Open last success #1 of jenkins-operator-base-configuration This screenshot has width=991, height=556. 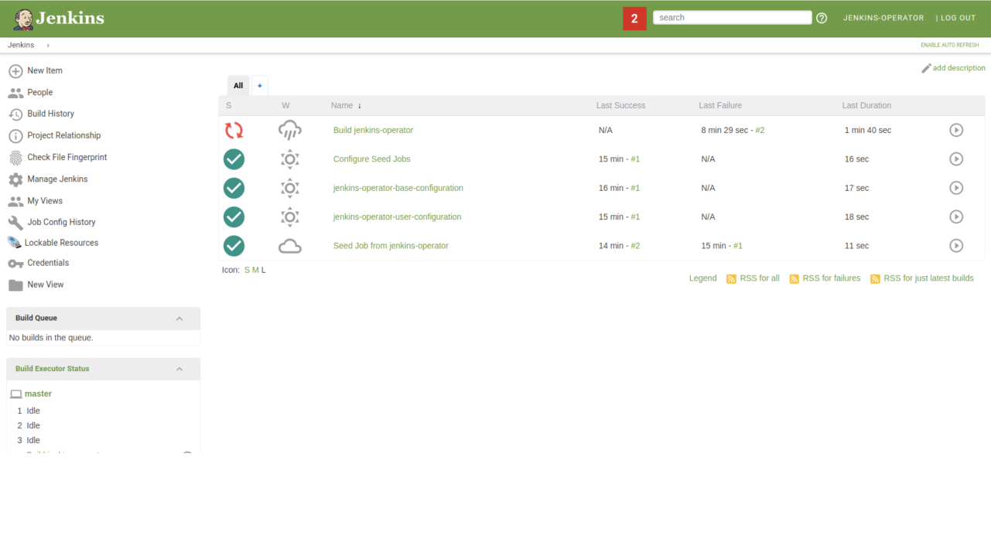[635, 188]
